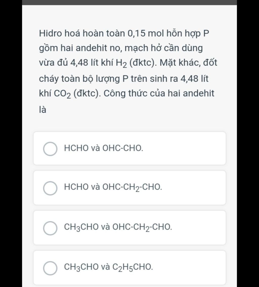Click the answer text 'CH3CHO và C2H5CHO.'

point(109,267)
